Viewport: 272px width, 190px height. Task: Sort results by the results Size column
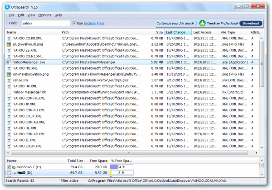tap(153, 32)
